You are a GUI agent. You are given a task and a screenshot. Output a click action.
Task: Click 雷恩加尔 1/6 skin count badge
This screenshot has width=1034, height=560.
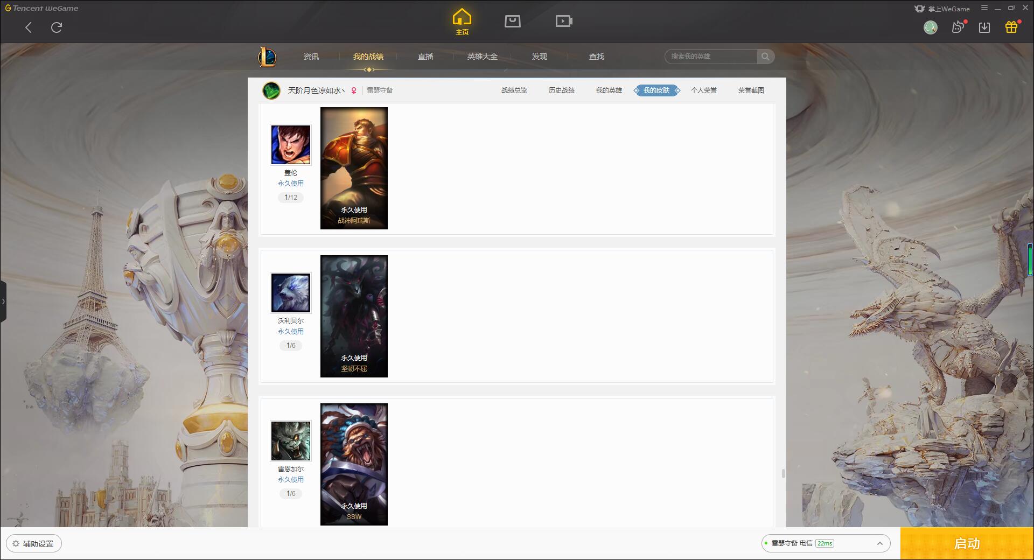(x=291, y=494)
